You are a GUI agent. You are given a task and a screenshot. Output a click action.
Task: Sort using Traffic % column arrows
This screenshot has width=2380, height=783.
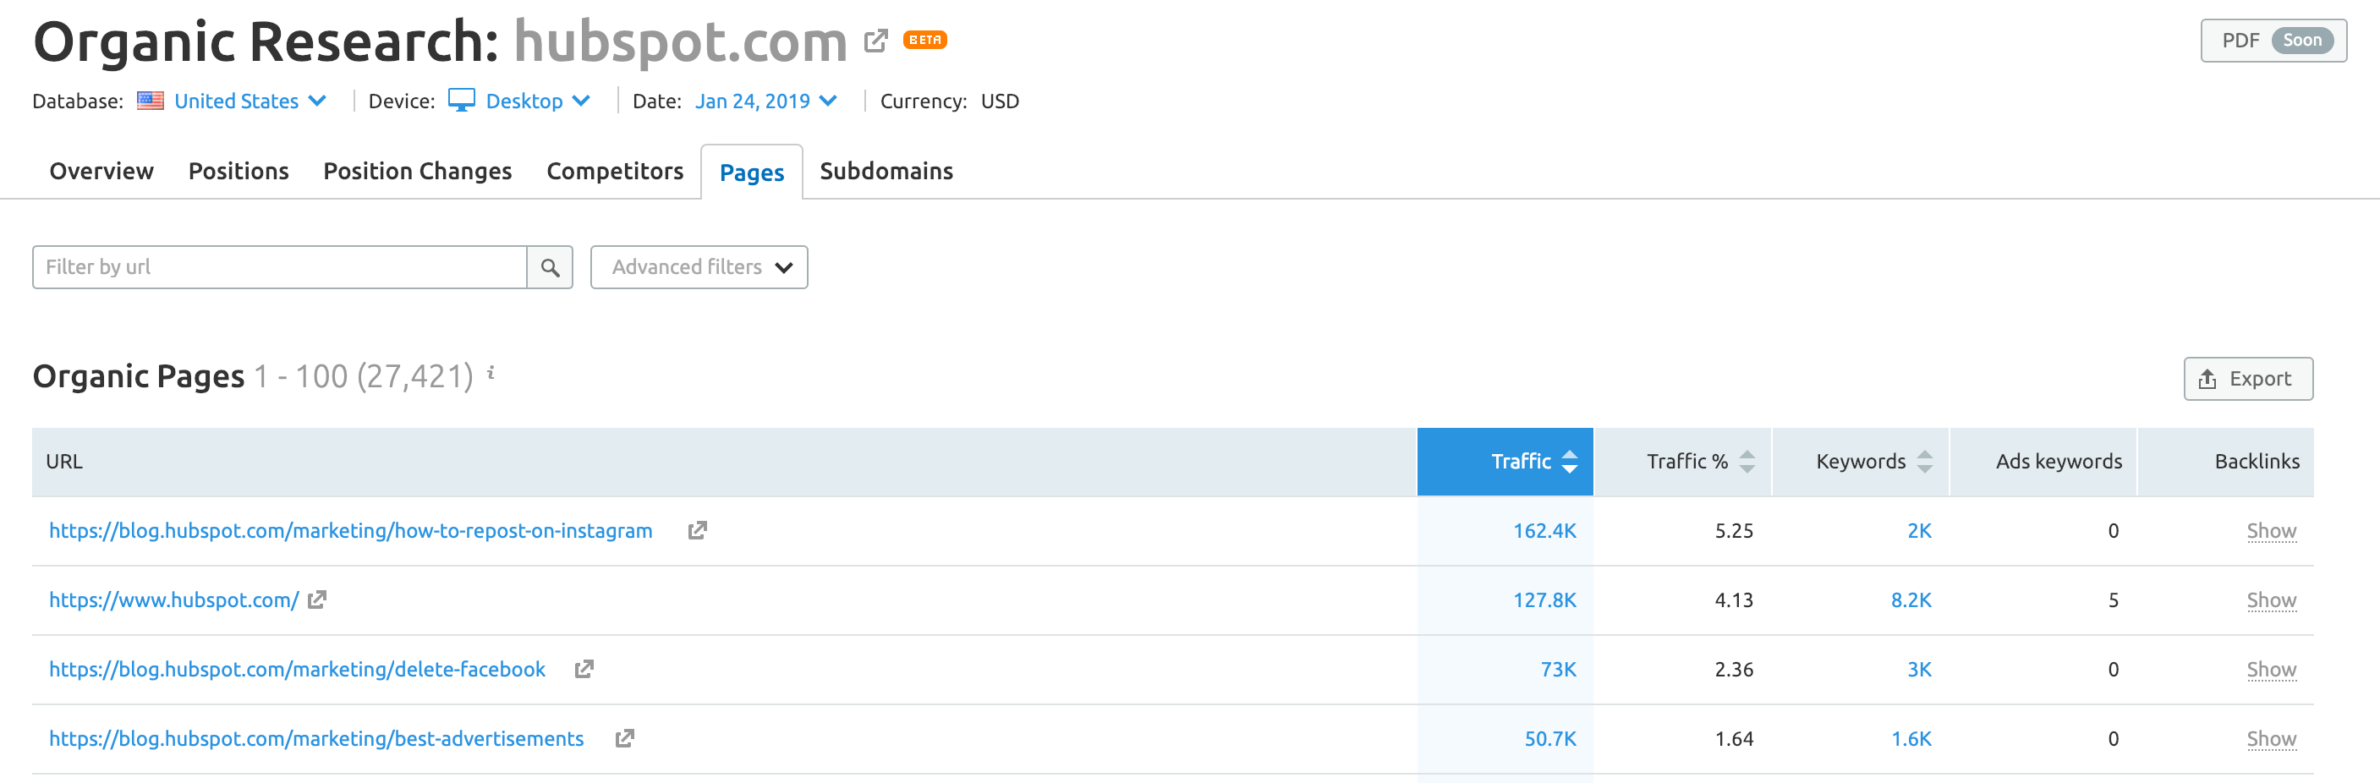[x=1747, y=461]
